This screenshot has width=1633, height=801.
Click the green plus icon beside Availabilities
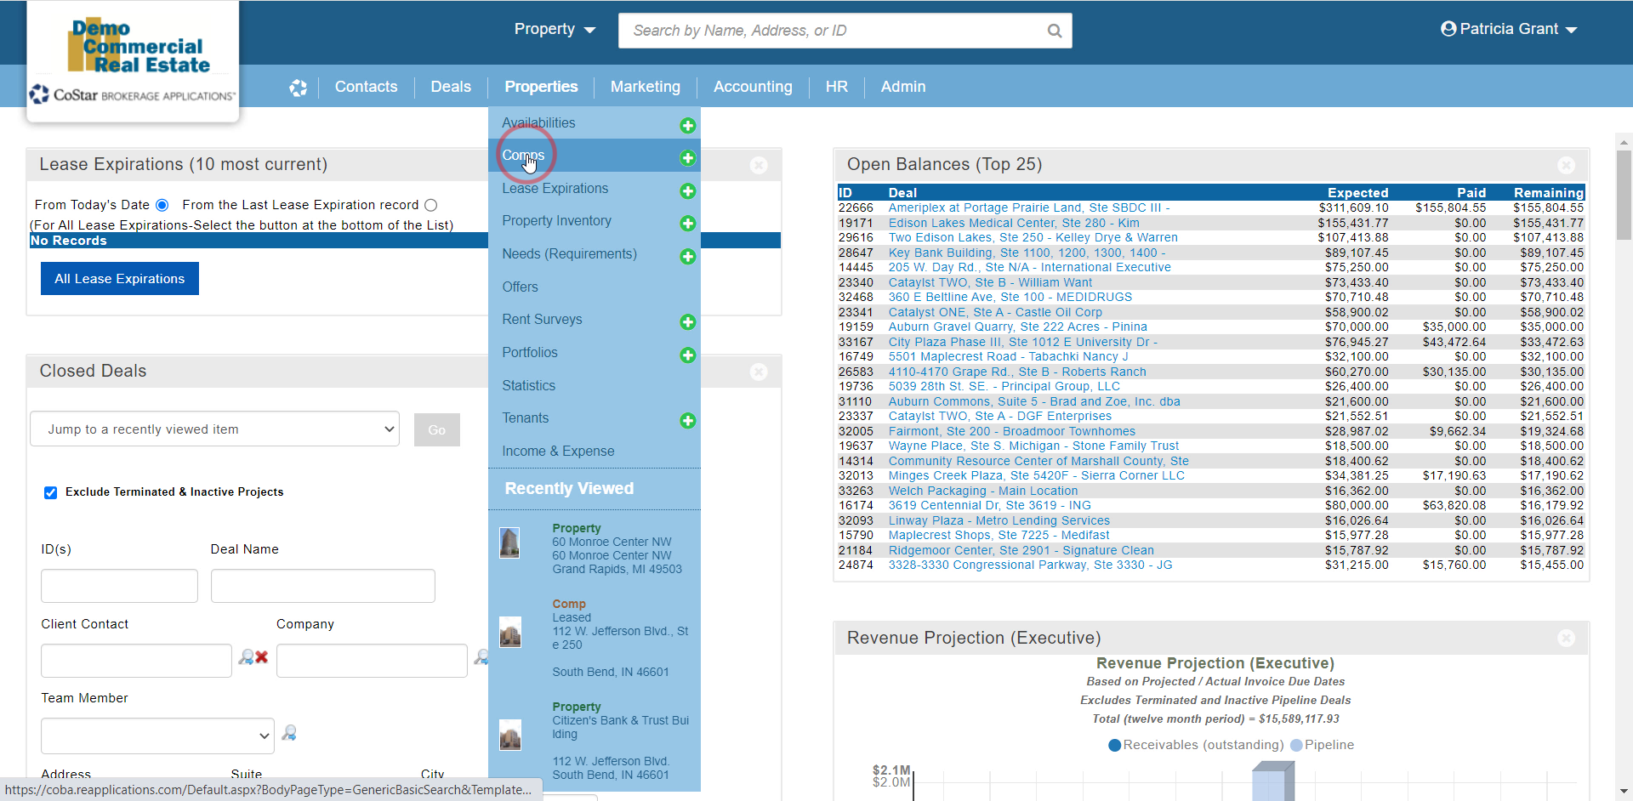pyautogui.click(x=687, y=126)
